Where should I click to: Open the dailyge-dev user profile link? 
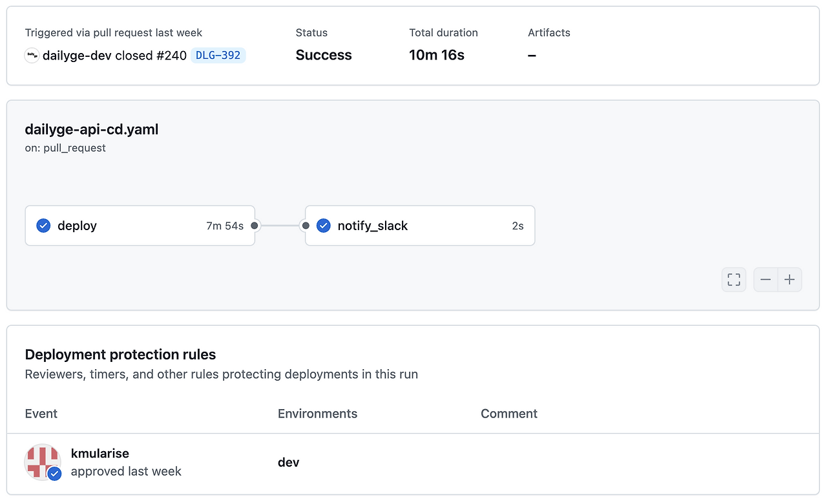tap(77, 56)
